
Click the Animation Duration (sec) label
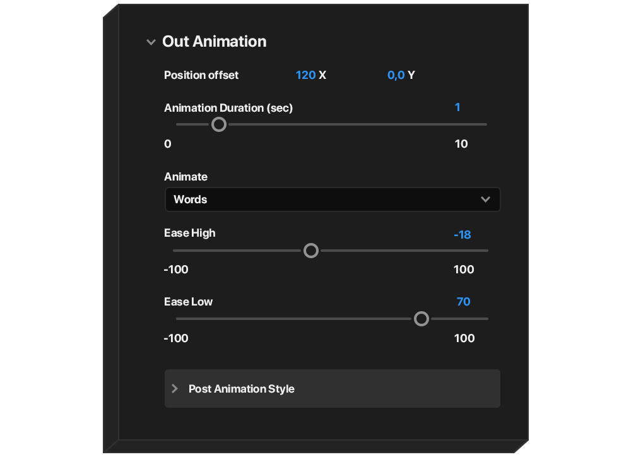(x=228, y=108)
